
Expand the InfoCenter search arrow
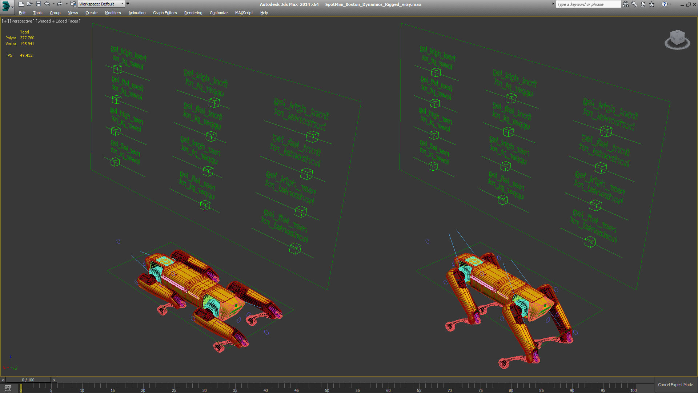[x=553, y=4]
